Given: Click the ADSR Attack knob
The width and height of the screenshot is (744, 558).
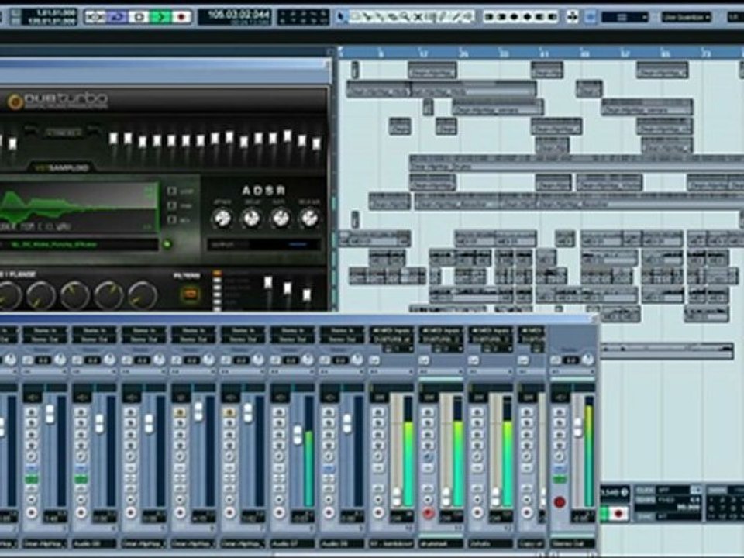Looking at the screenshot, I should 222,218.
